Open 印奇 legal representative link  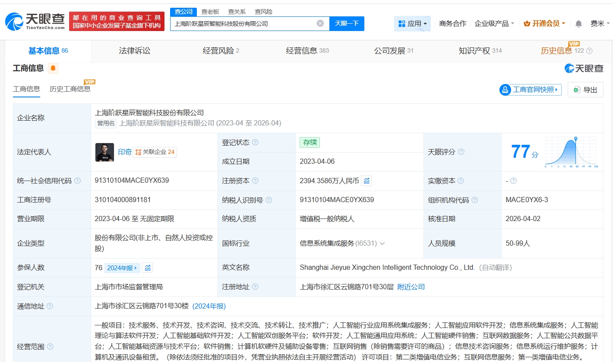(125, 152)
